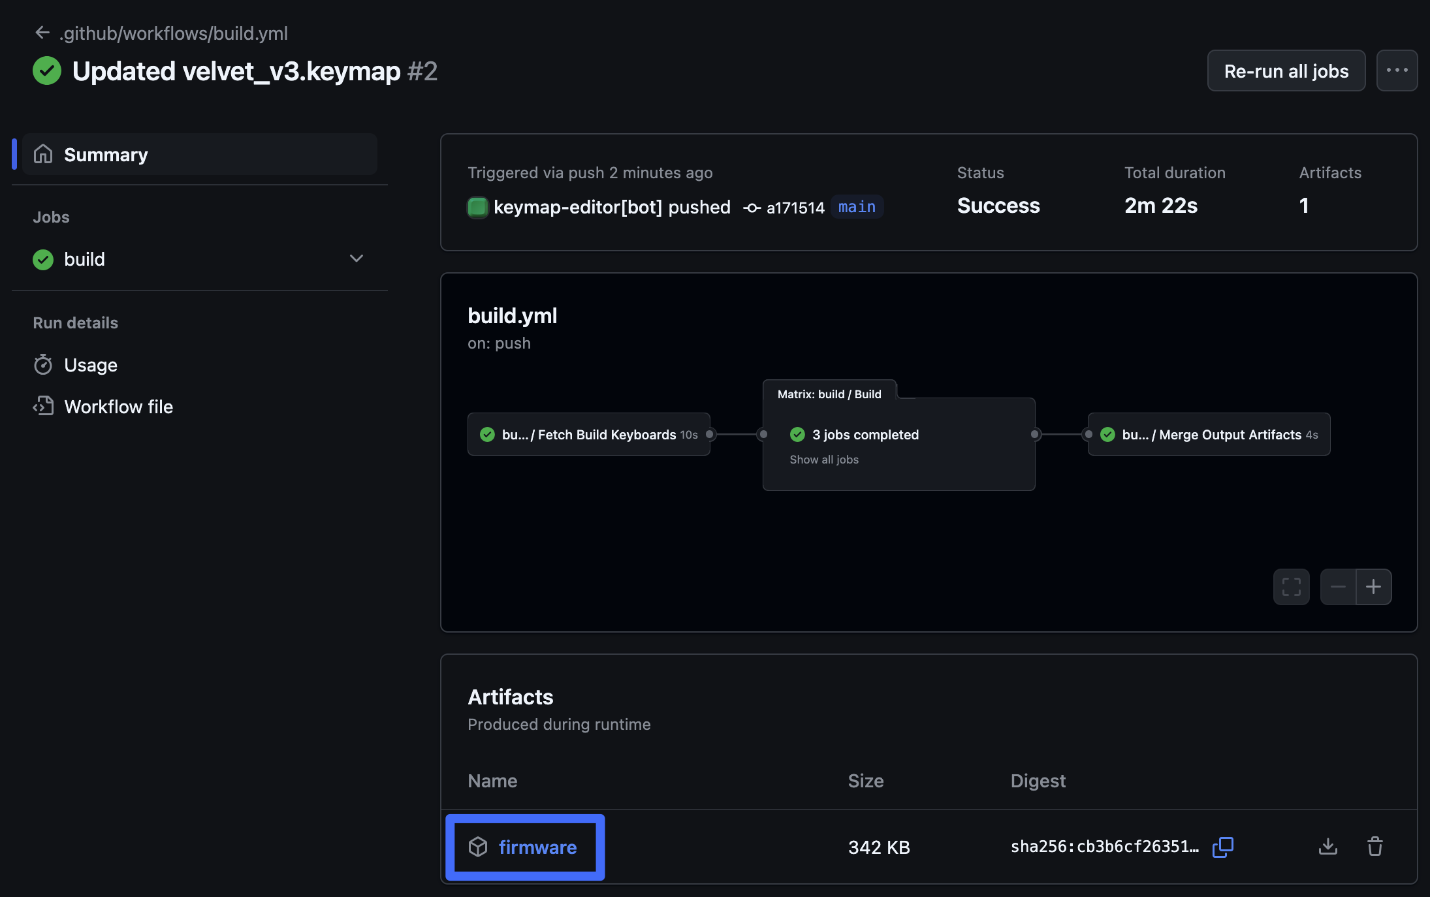Click Re-run all jobs button

coord(1286,71)
